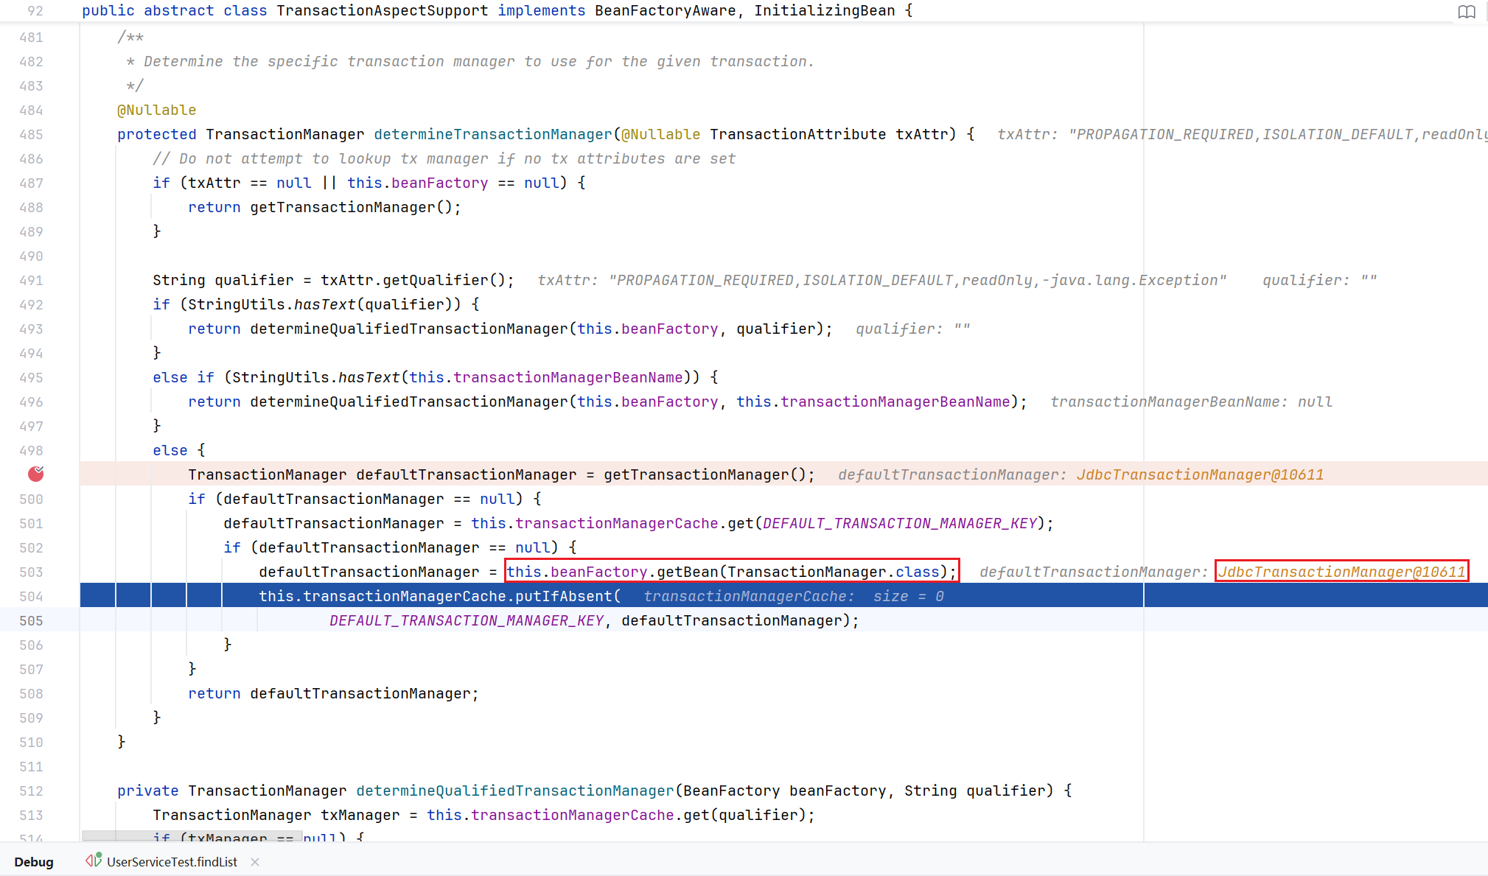Remove the red breakpoint in the gutter
This screenshot has height=876, width=1488.
[35, 474]
